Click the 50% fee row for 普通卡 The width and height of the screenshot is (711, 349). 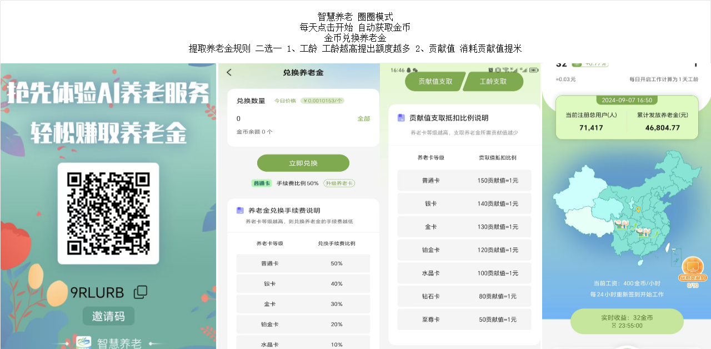click(303, 263)
